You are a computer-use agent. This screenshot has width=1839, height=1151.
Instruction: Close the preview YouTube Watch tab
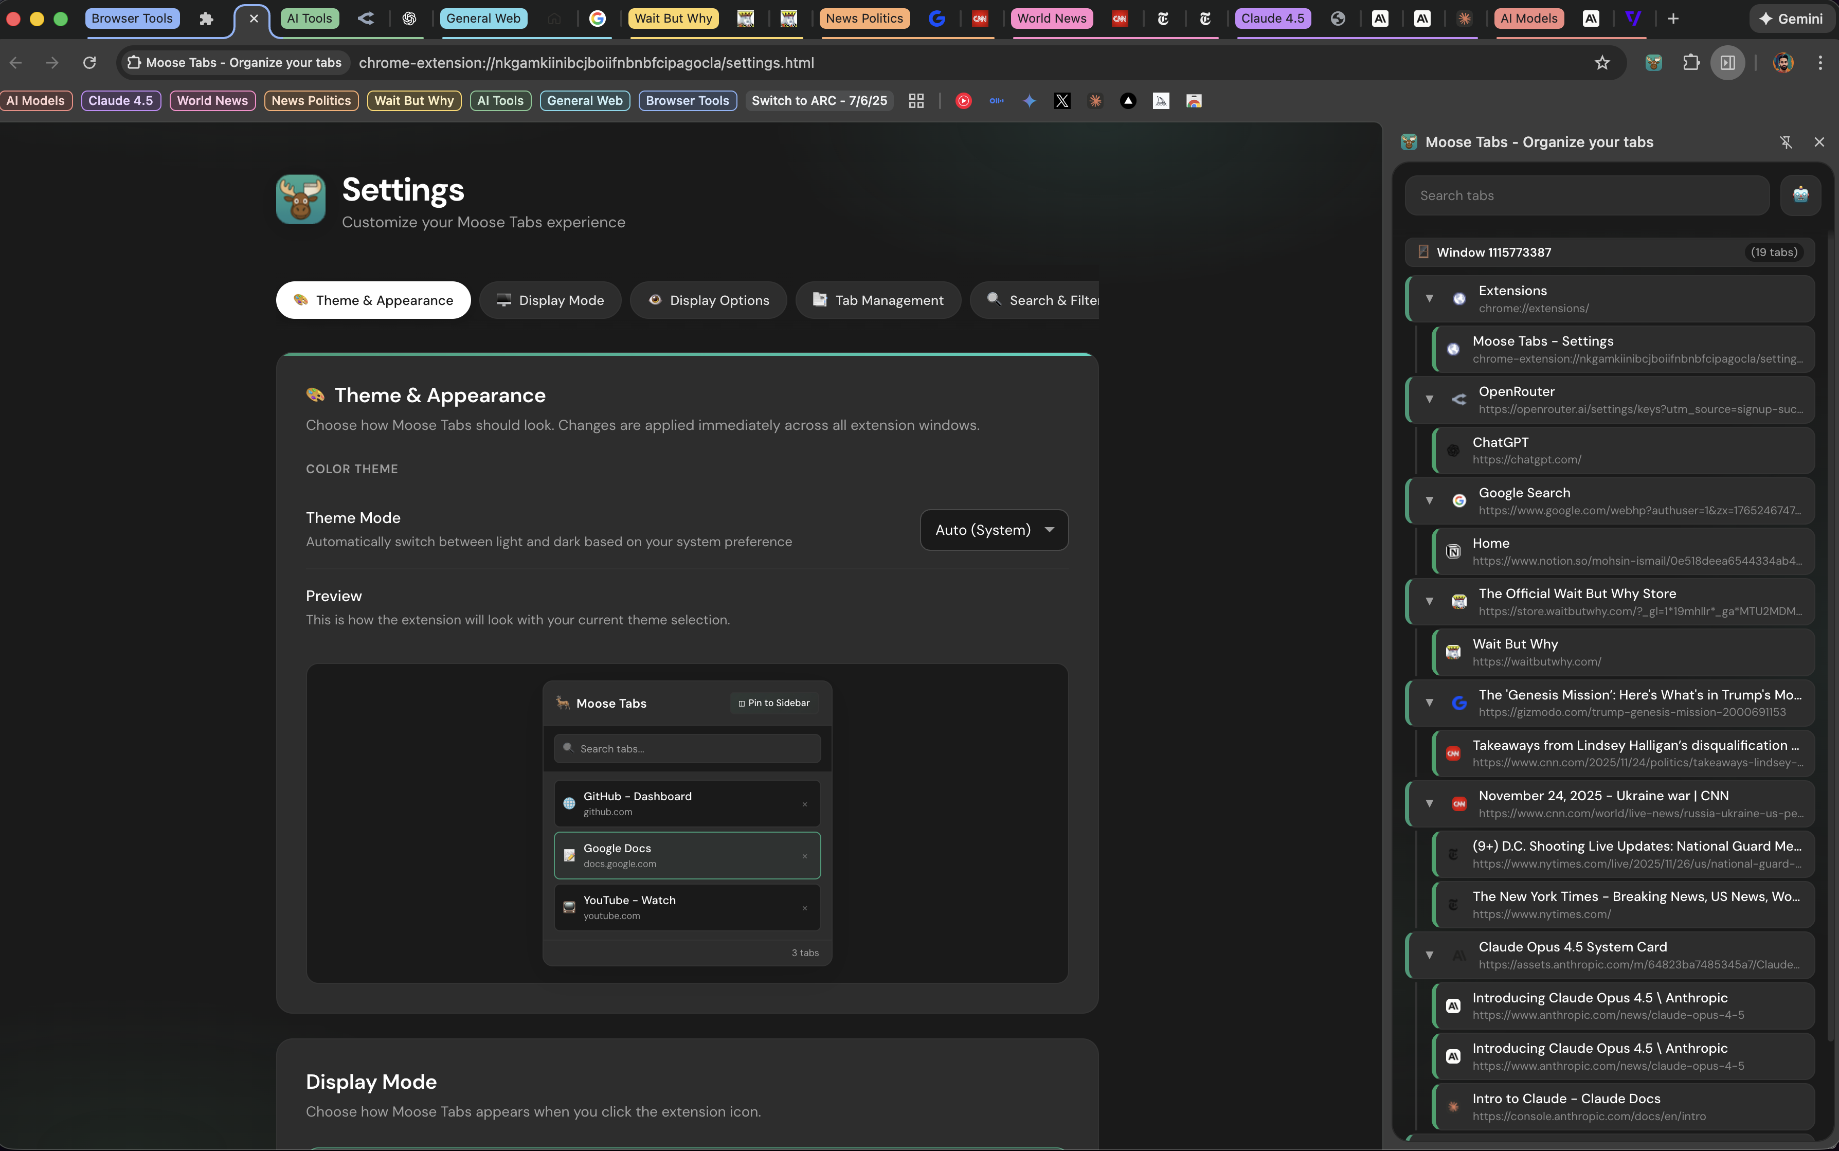click(x=804, y=907)
